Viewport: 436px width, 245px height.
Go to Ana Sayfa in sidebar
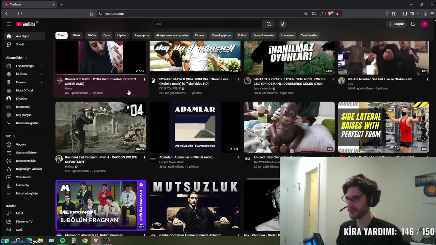click(25, 36)
